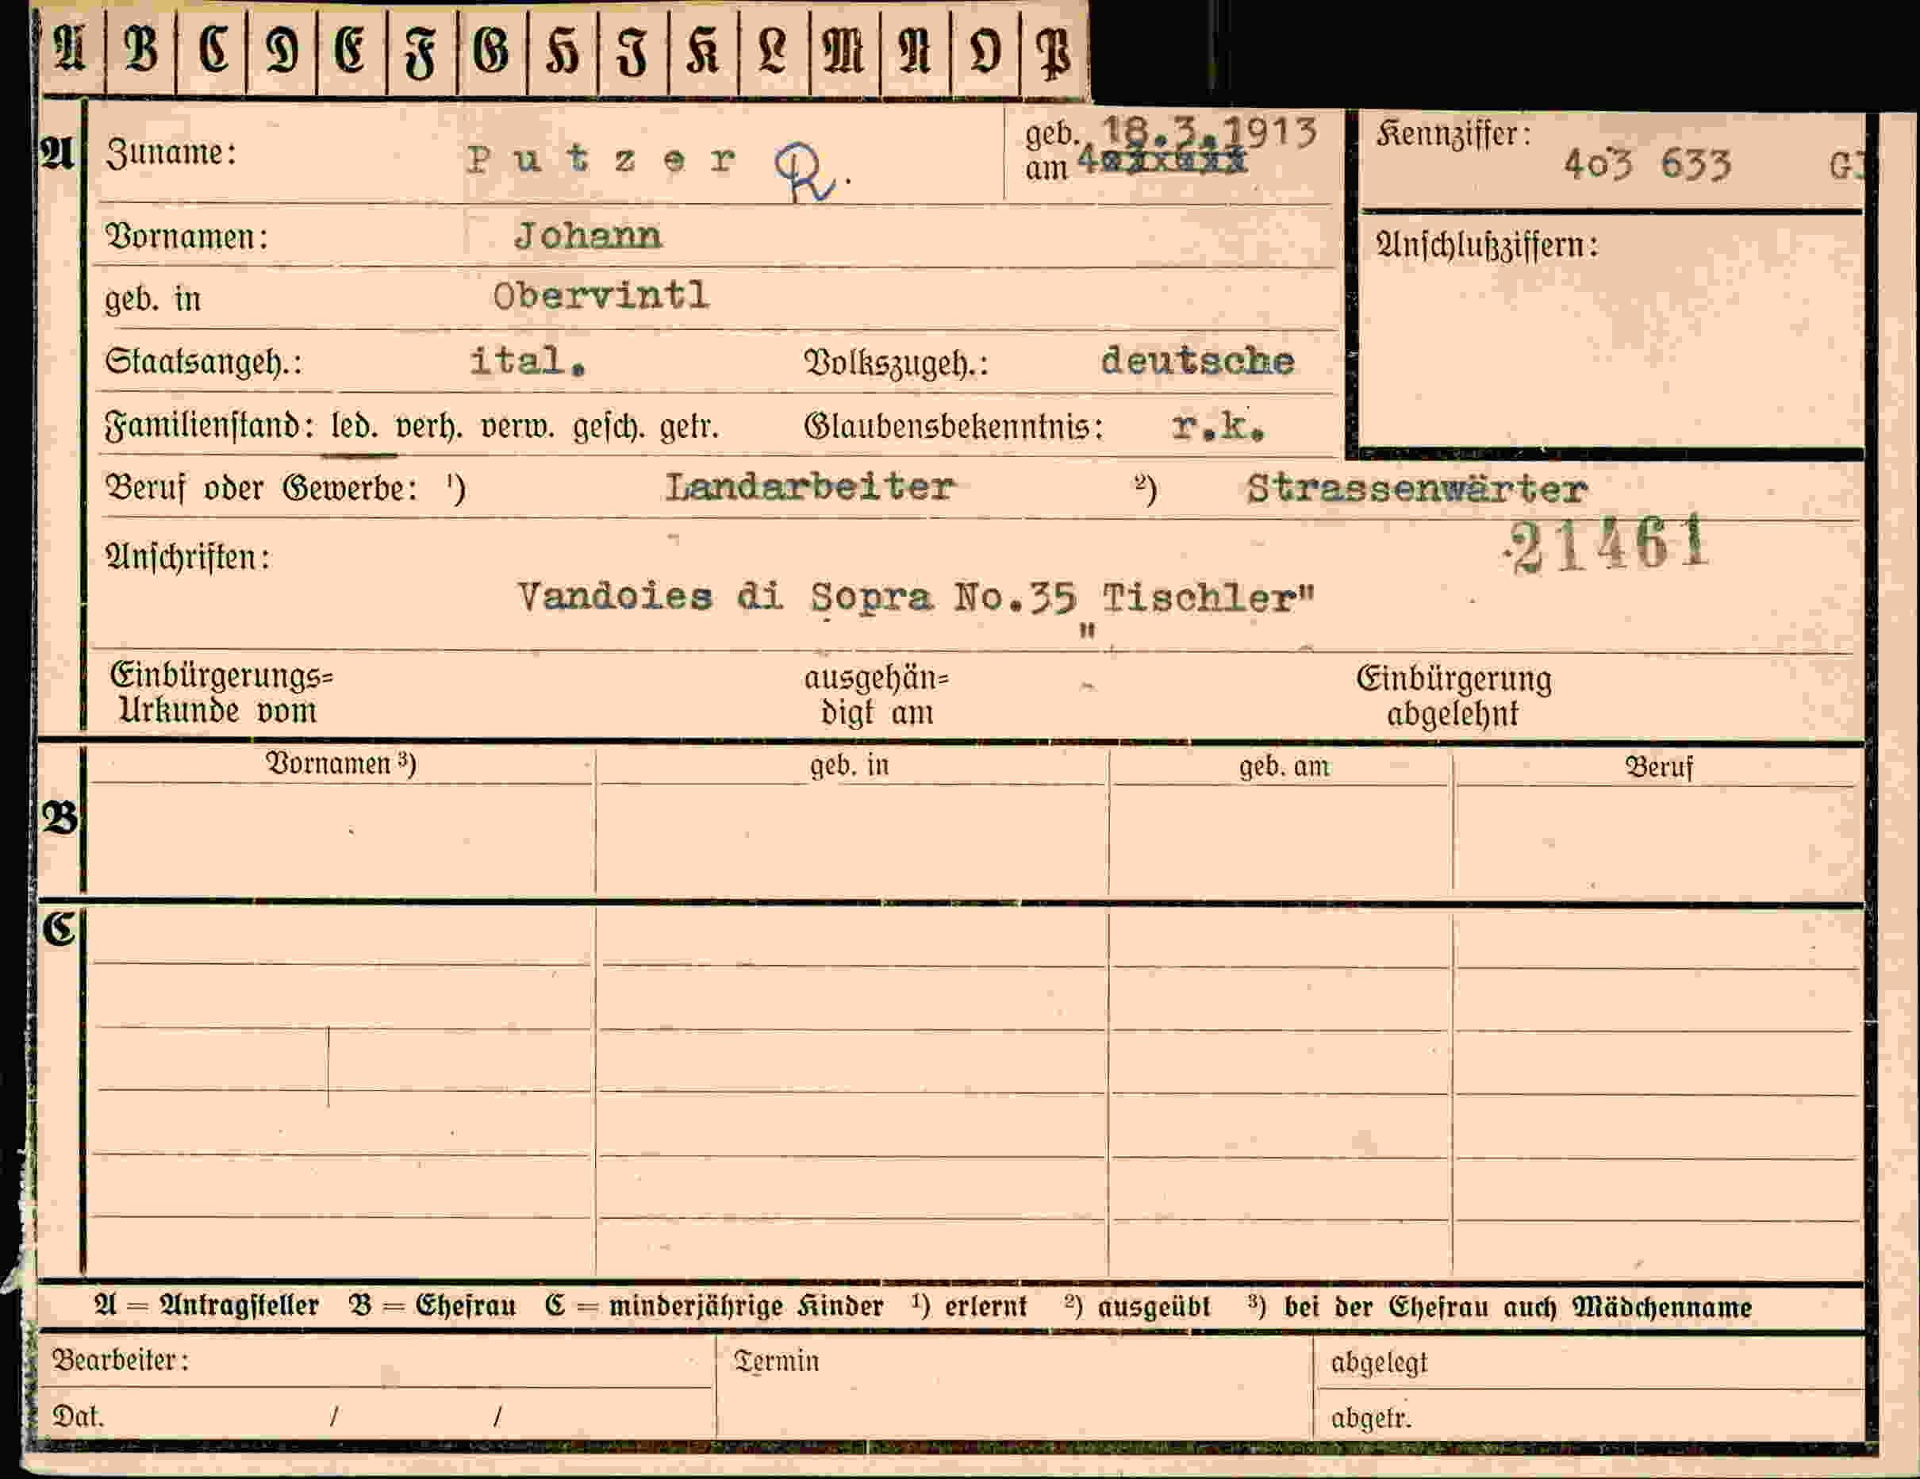This screenshot has width=1920, height=1479.
Task: Click the religion value r.k.
Action: 1219,426
